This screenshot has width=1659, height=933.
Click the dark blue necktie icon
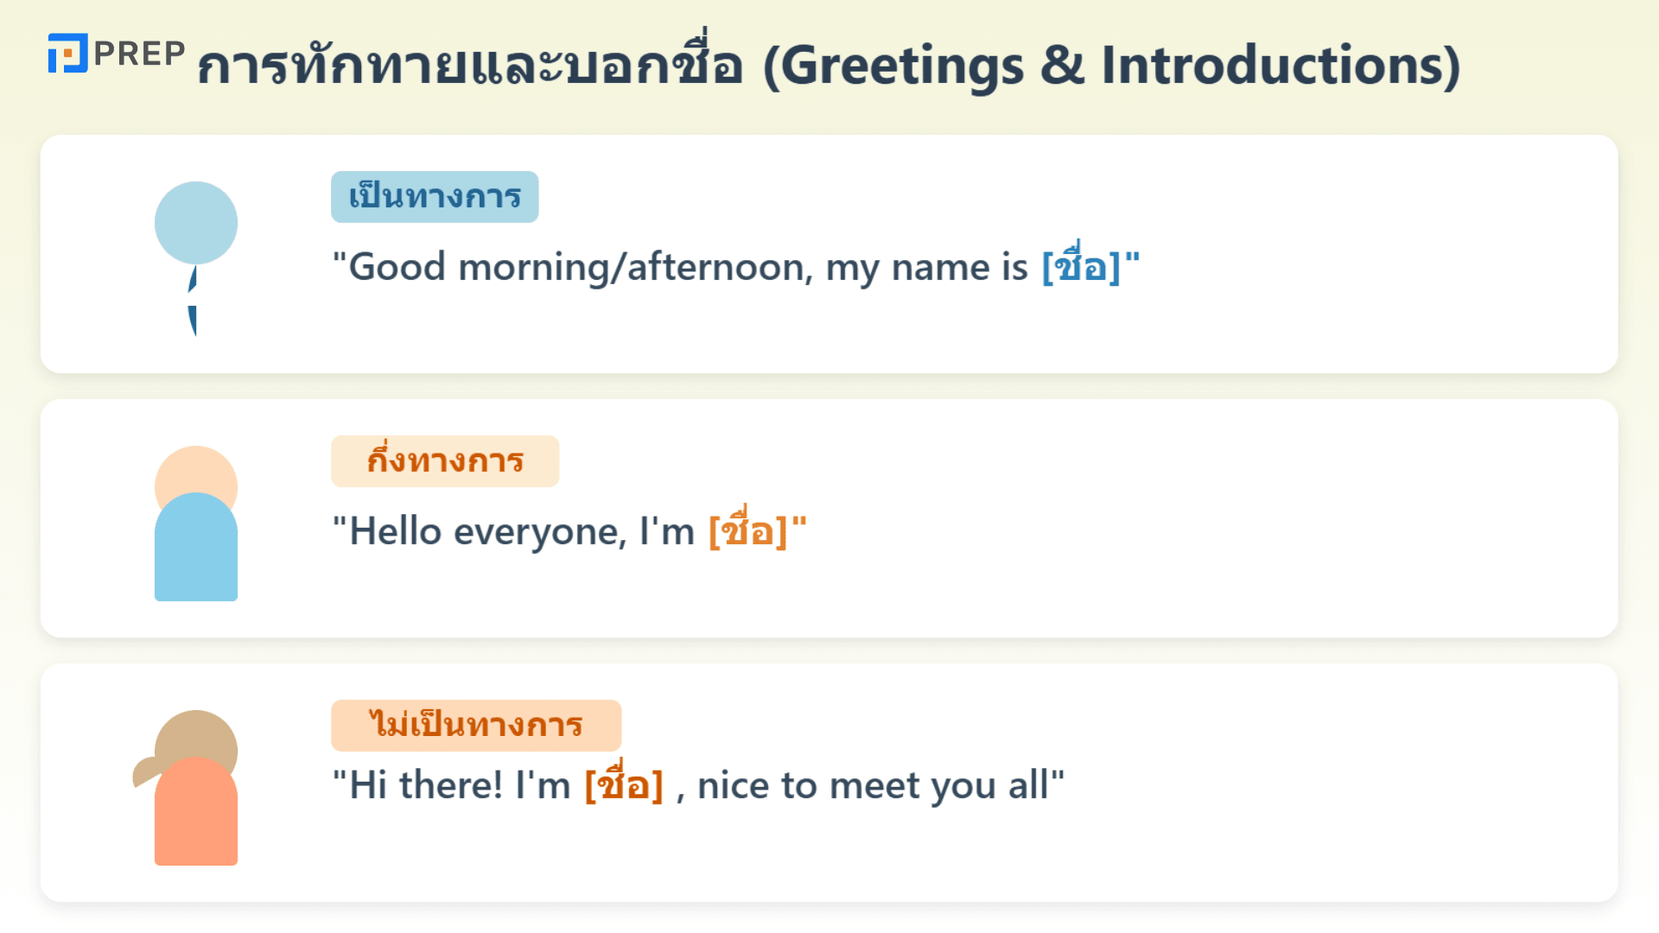tap(193, 301)
